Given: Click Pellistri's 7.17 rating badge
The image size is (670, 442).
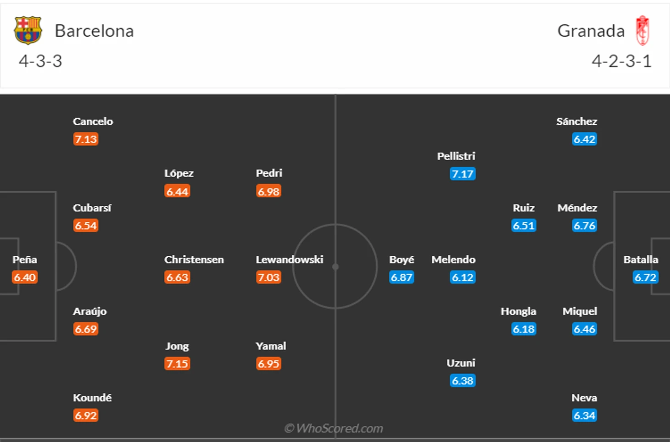Looking at the screenshot, I should click(x=463, y=174).
